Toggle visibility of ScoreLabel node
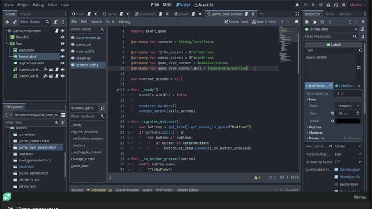Screen dimensions: 372x209 pyautogui.click(x=62, y=57)
